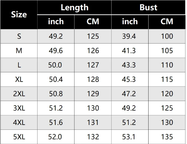Image resolution: width=187 pixels, height=144 pixels.
Task: Select the Length header cell
Action: click(74, 7)
